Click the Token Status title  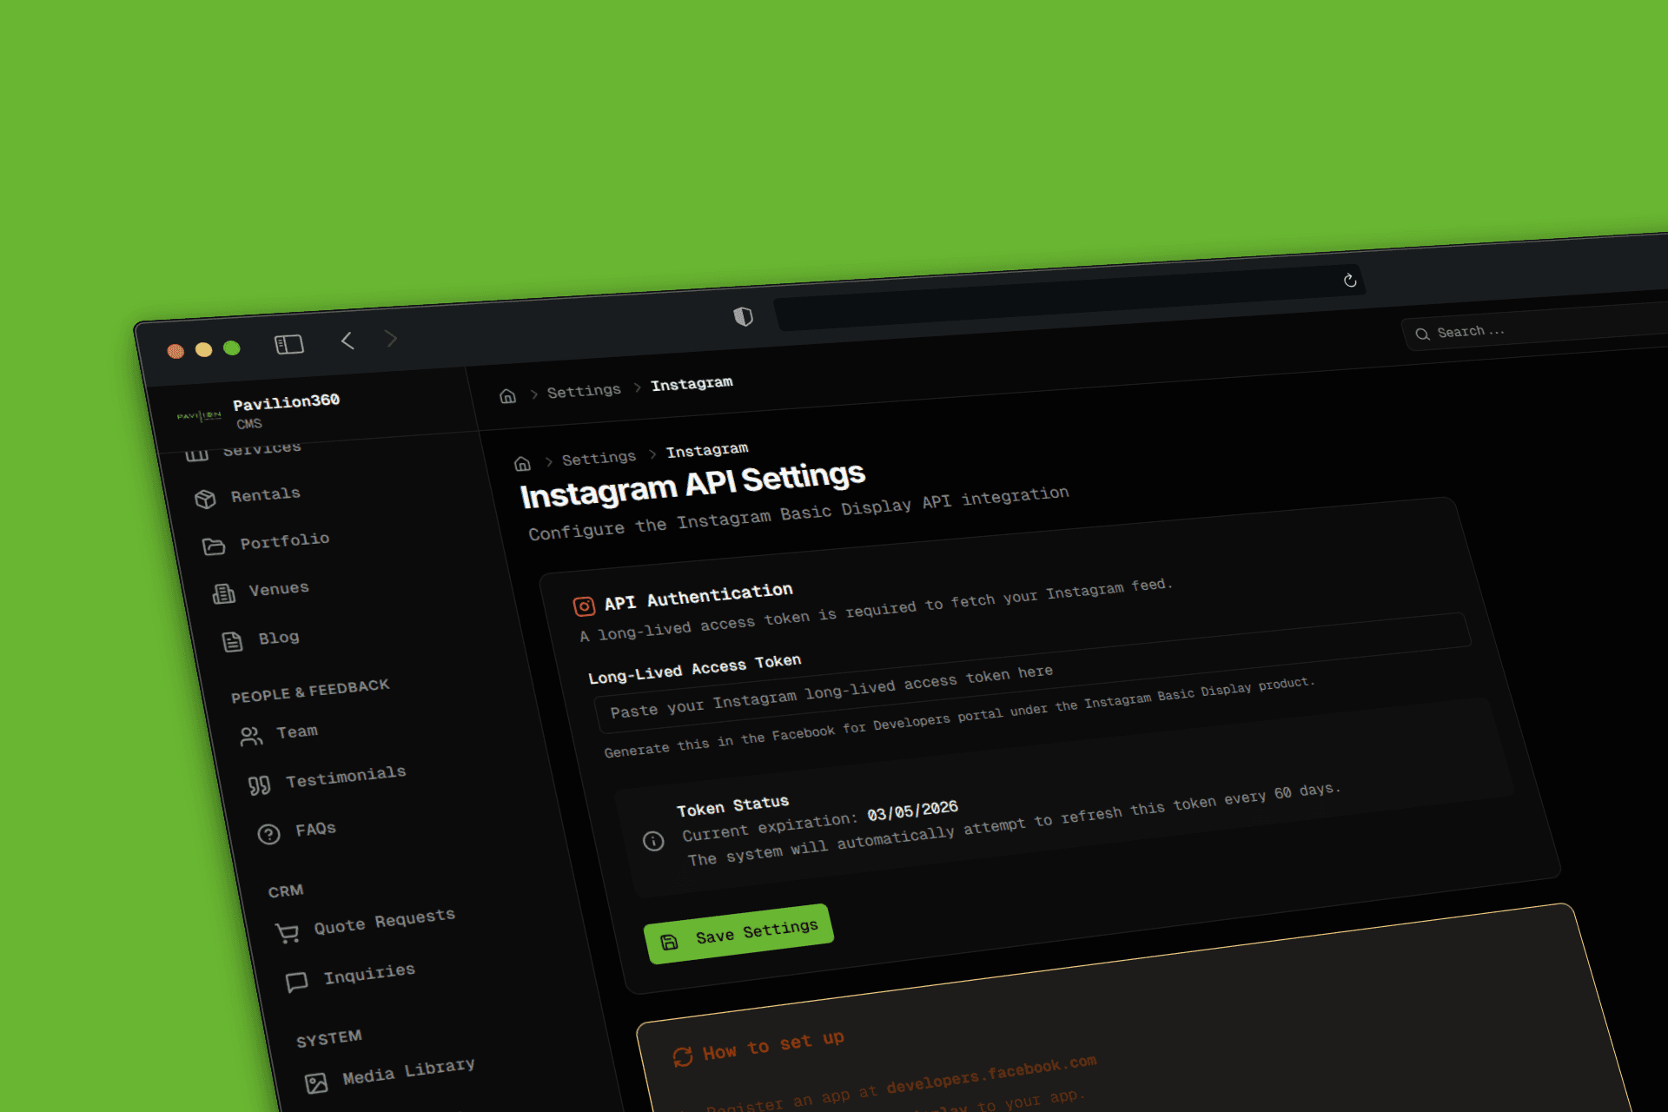point(733,806)
